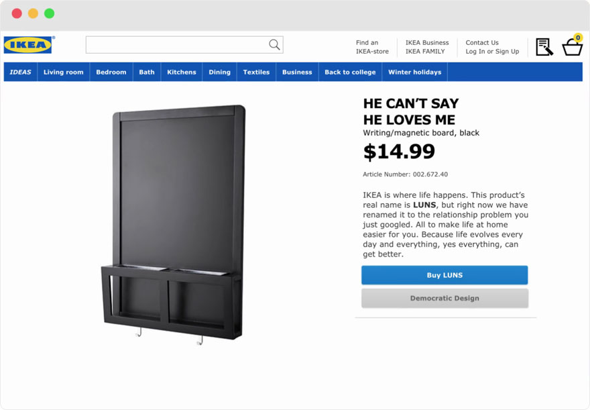Select Living room in navigation bar
This screenshot has height=410, width=590.
tap(64, 72)
